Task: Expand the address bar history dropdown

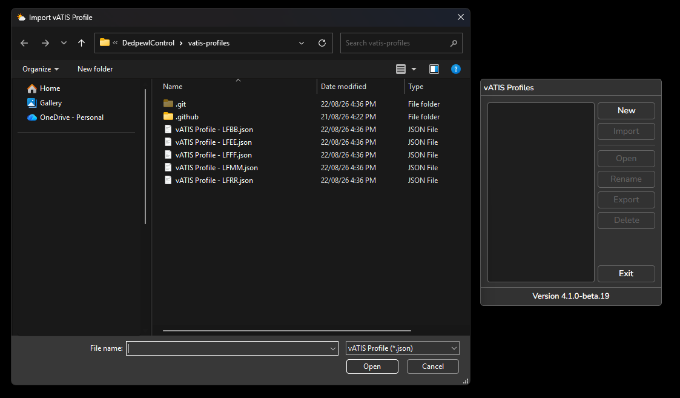Action: 302,43
